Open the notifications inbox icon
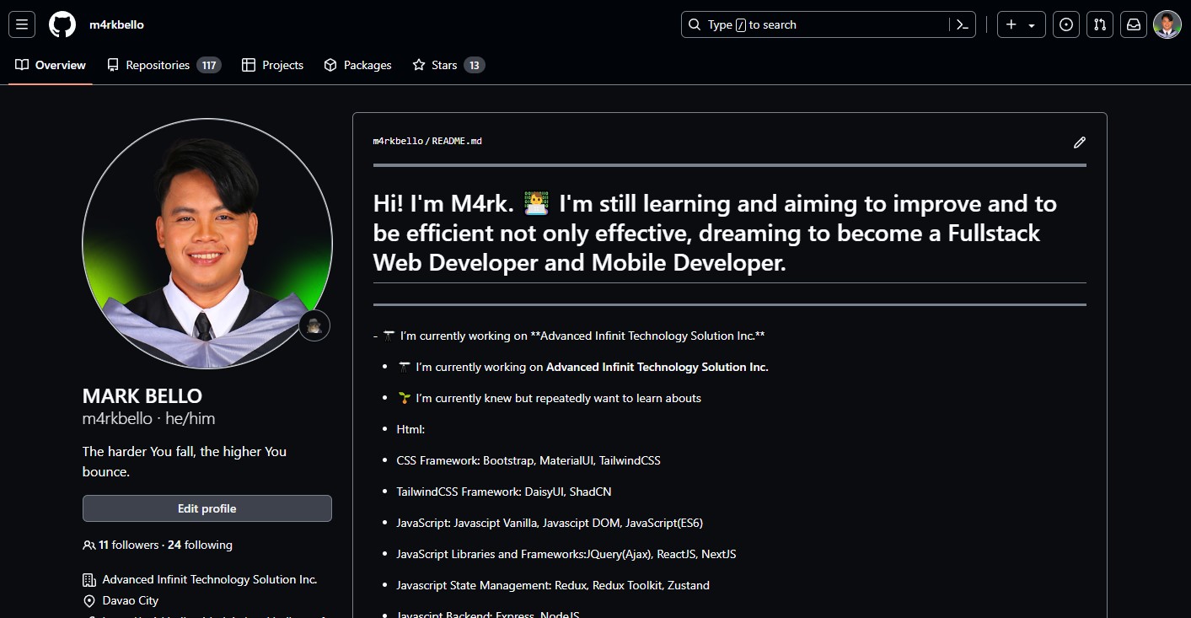Viewport: 1191px width, 618px height. 1134,24
